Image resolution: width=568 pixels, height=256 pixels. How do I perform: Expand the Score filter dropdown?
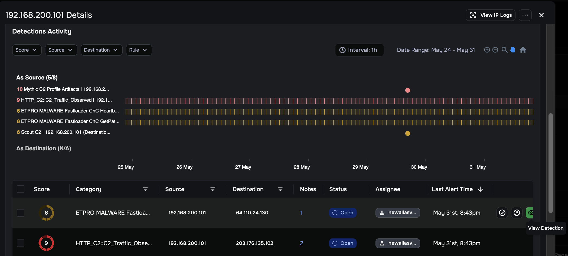pos(27,50)
